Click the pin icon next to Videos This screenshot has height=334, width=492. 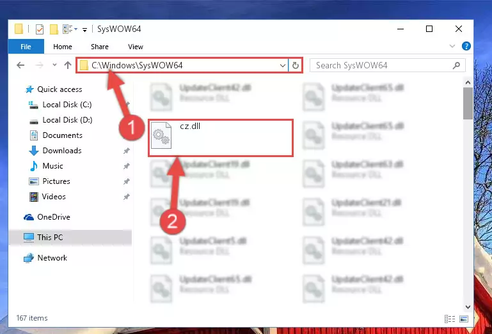click(x=127, y=197)
